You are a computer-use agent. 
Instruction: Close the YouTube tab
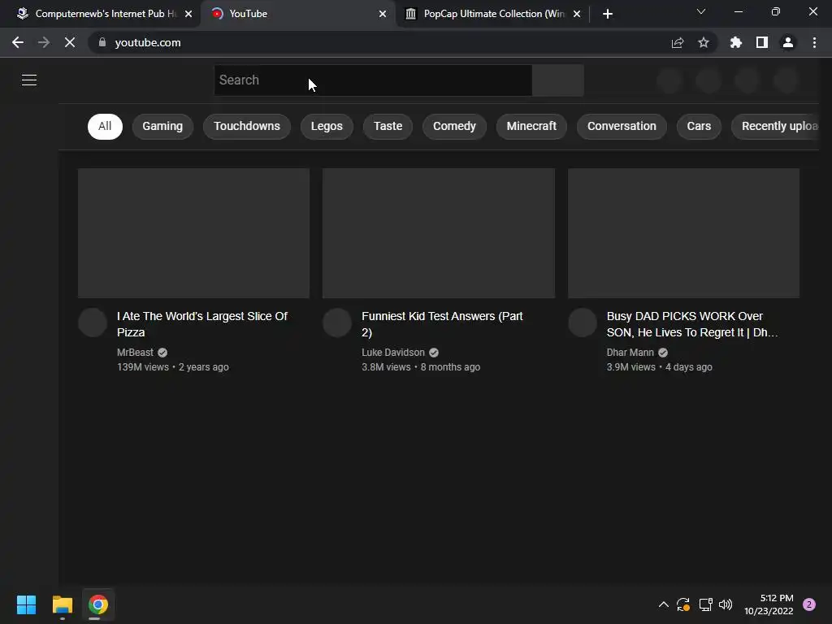tap(383, 14)
